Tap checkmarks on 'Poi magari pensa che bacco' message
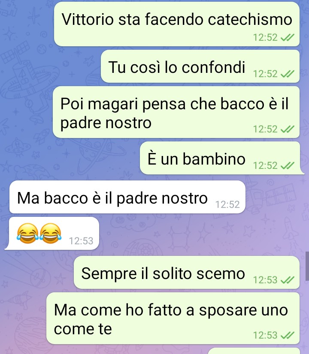Viewport: 309px width, 354px height. coord(287,129)
